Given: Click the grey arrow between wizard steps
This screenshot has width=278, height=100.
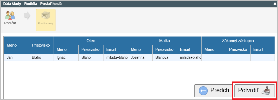Looking at the screenshot, I should click(27, 16).
